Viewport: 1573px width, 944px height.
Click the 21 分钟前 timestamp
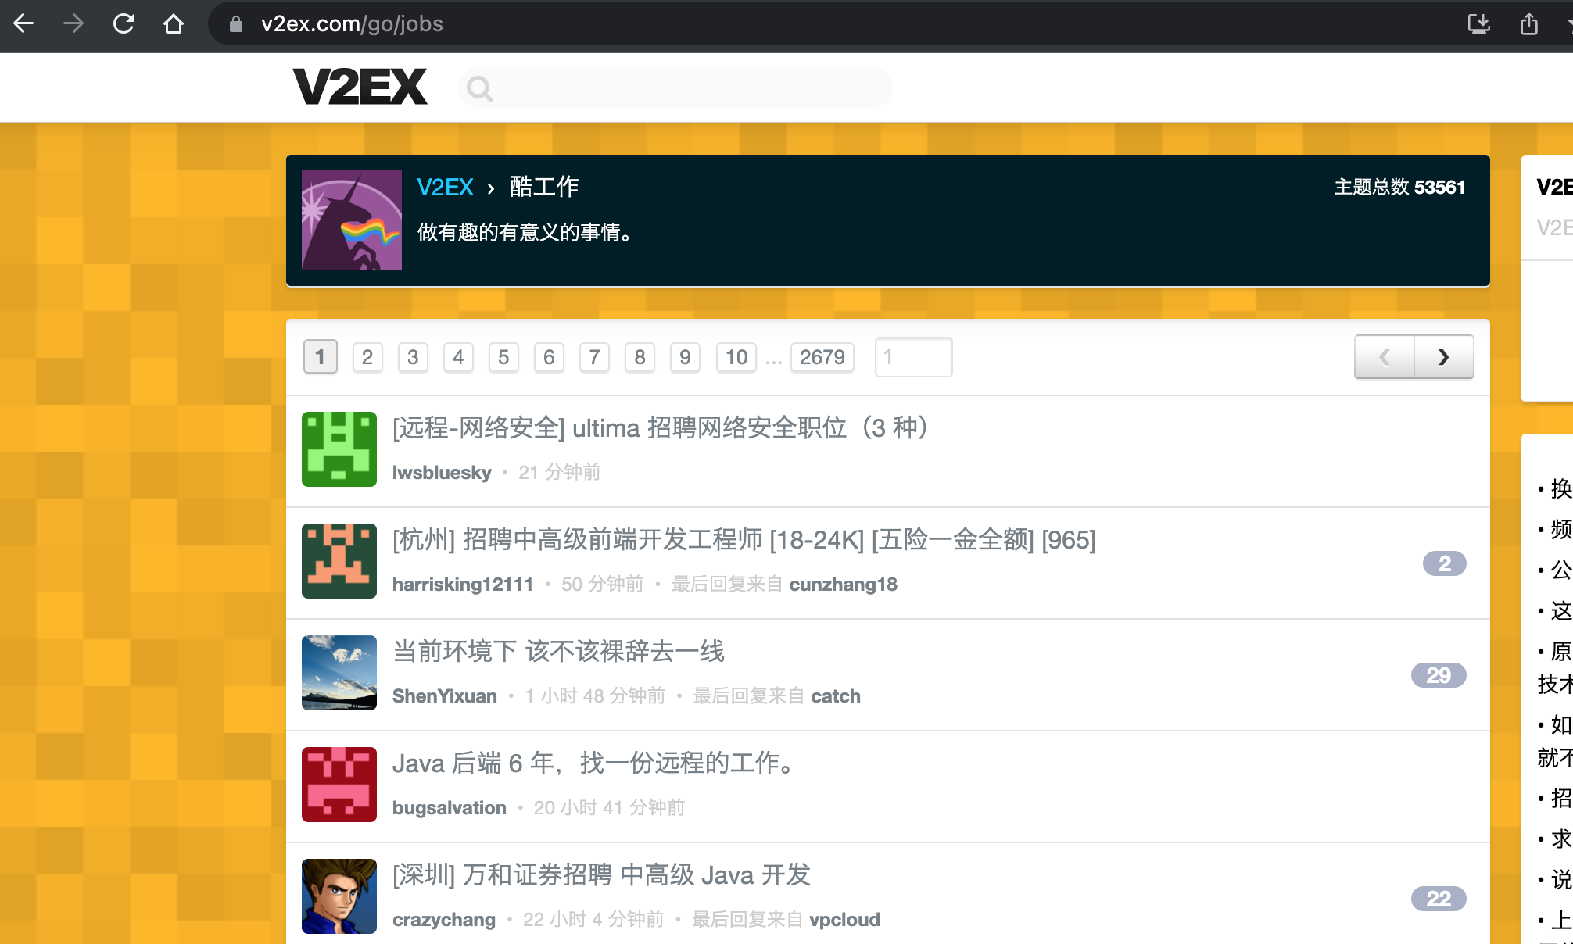(560, 472)
